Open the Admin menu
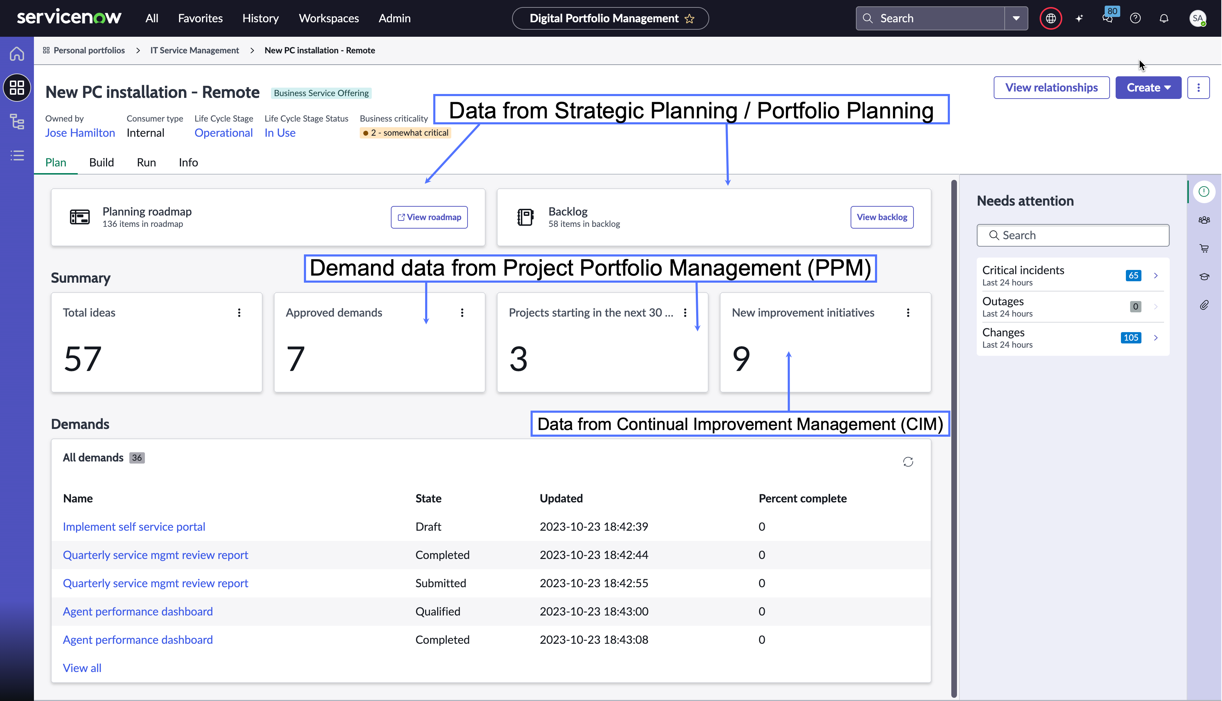 pyautogui.click(x=394, y=18)
